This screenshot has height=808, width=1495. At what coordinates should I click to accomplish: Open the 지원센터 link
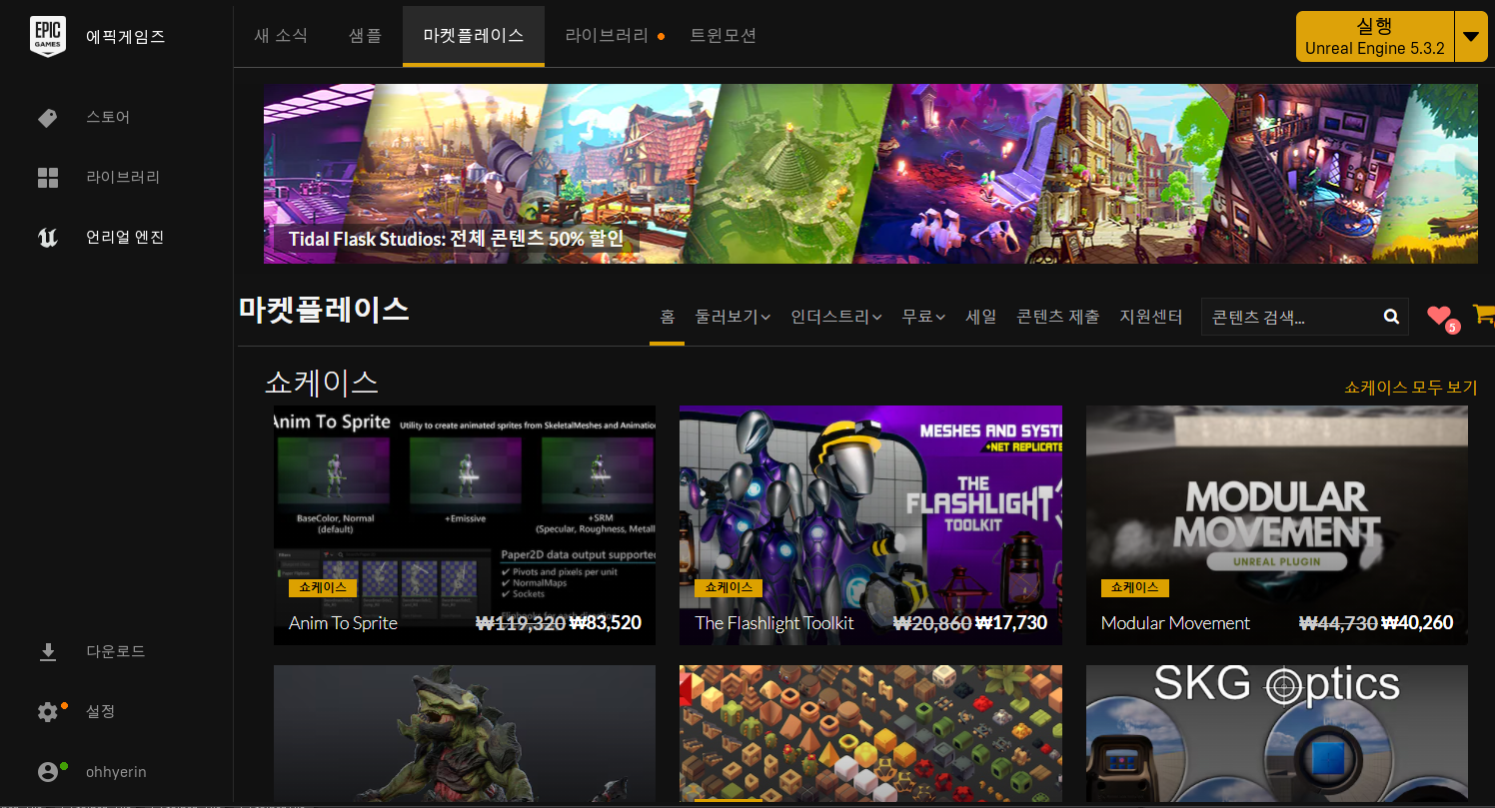click(x=1151, y=317)
